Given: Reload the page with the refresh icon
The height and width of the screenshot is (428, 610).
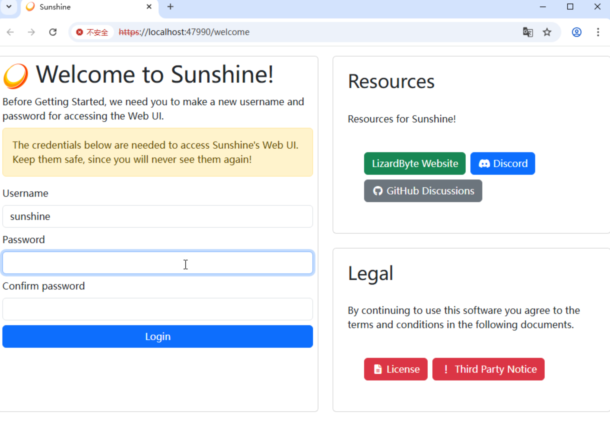Looking at the screenshot, I should pos(53,32).
